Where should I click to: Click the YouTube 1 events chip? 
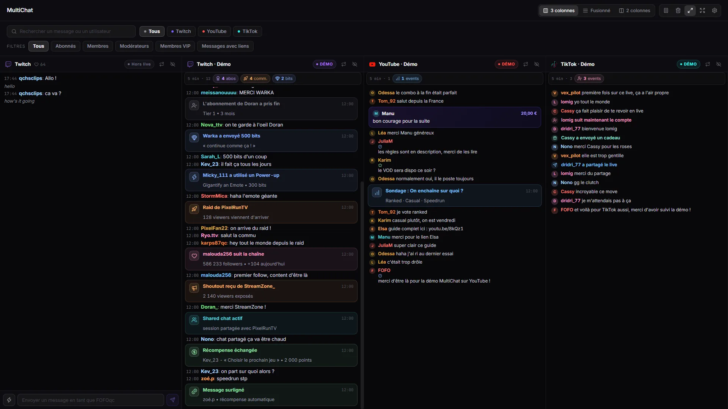click(407, 79)
